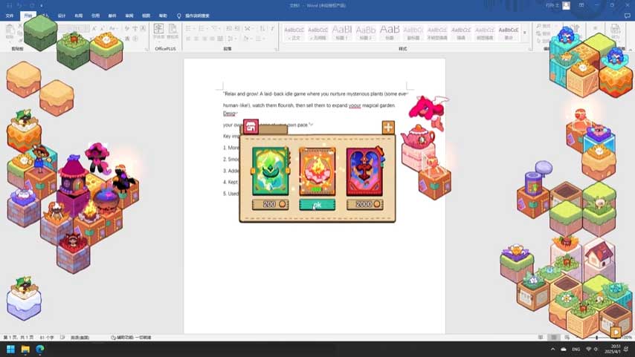Viewport: 635px width, 357px height.
Task: Click the OneDrive cloud tray icon
Action: pos(564,349)
